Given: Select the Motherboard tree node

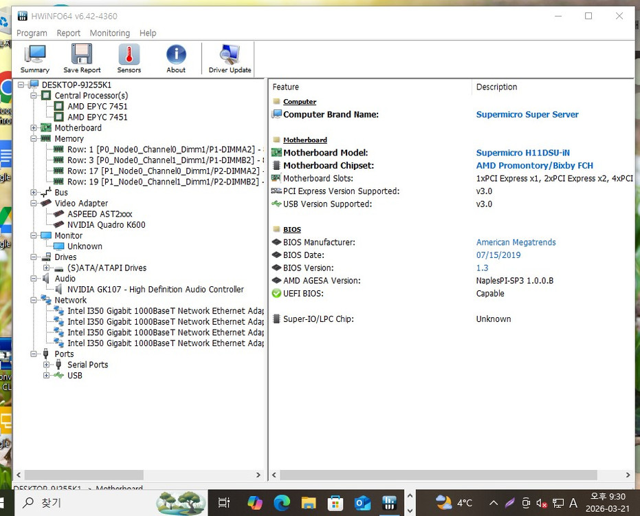Looking at the screenshot, I should tap(78, 128).
